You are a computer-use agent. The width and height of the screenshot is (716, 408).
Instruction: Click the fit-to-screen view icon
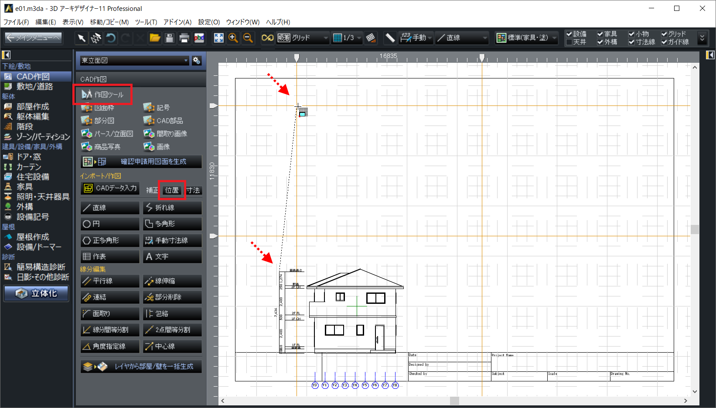tap(218, 38)
